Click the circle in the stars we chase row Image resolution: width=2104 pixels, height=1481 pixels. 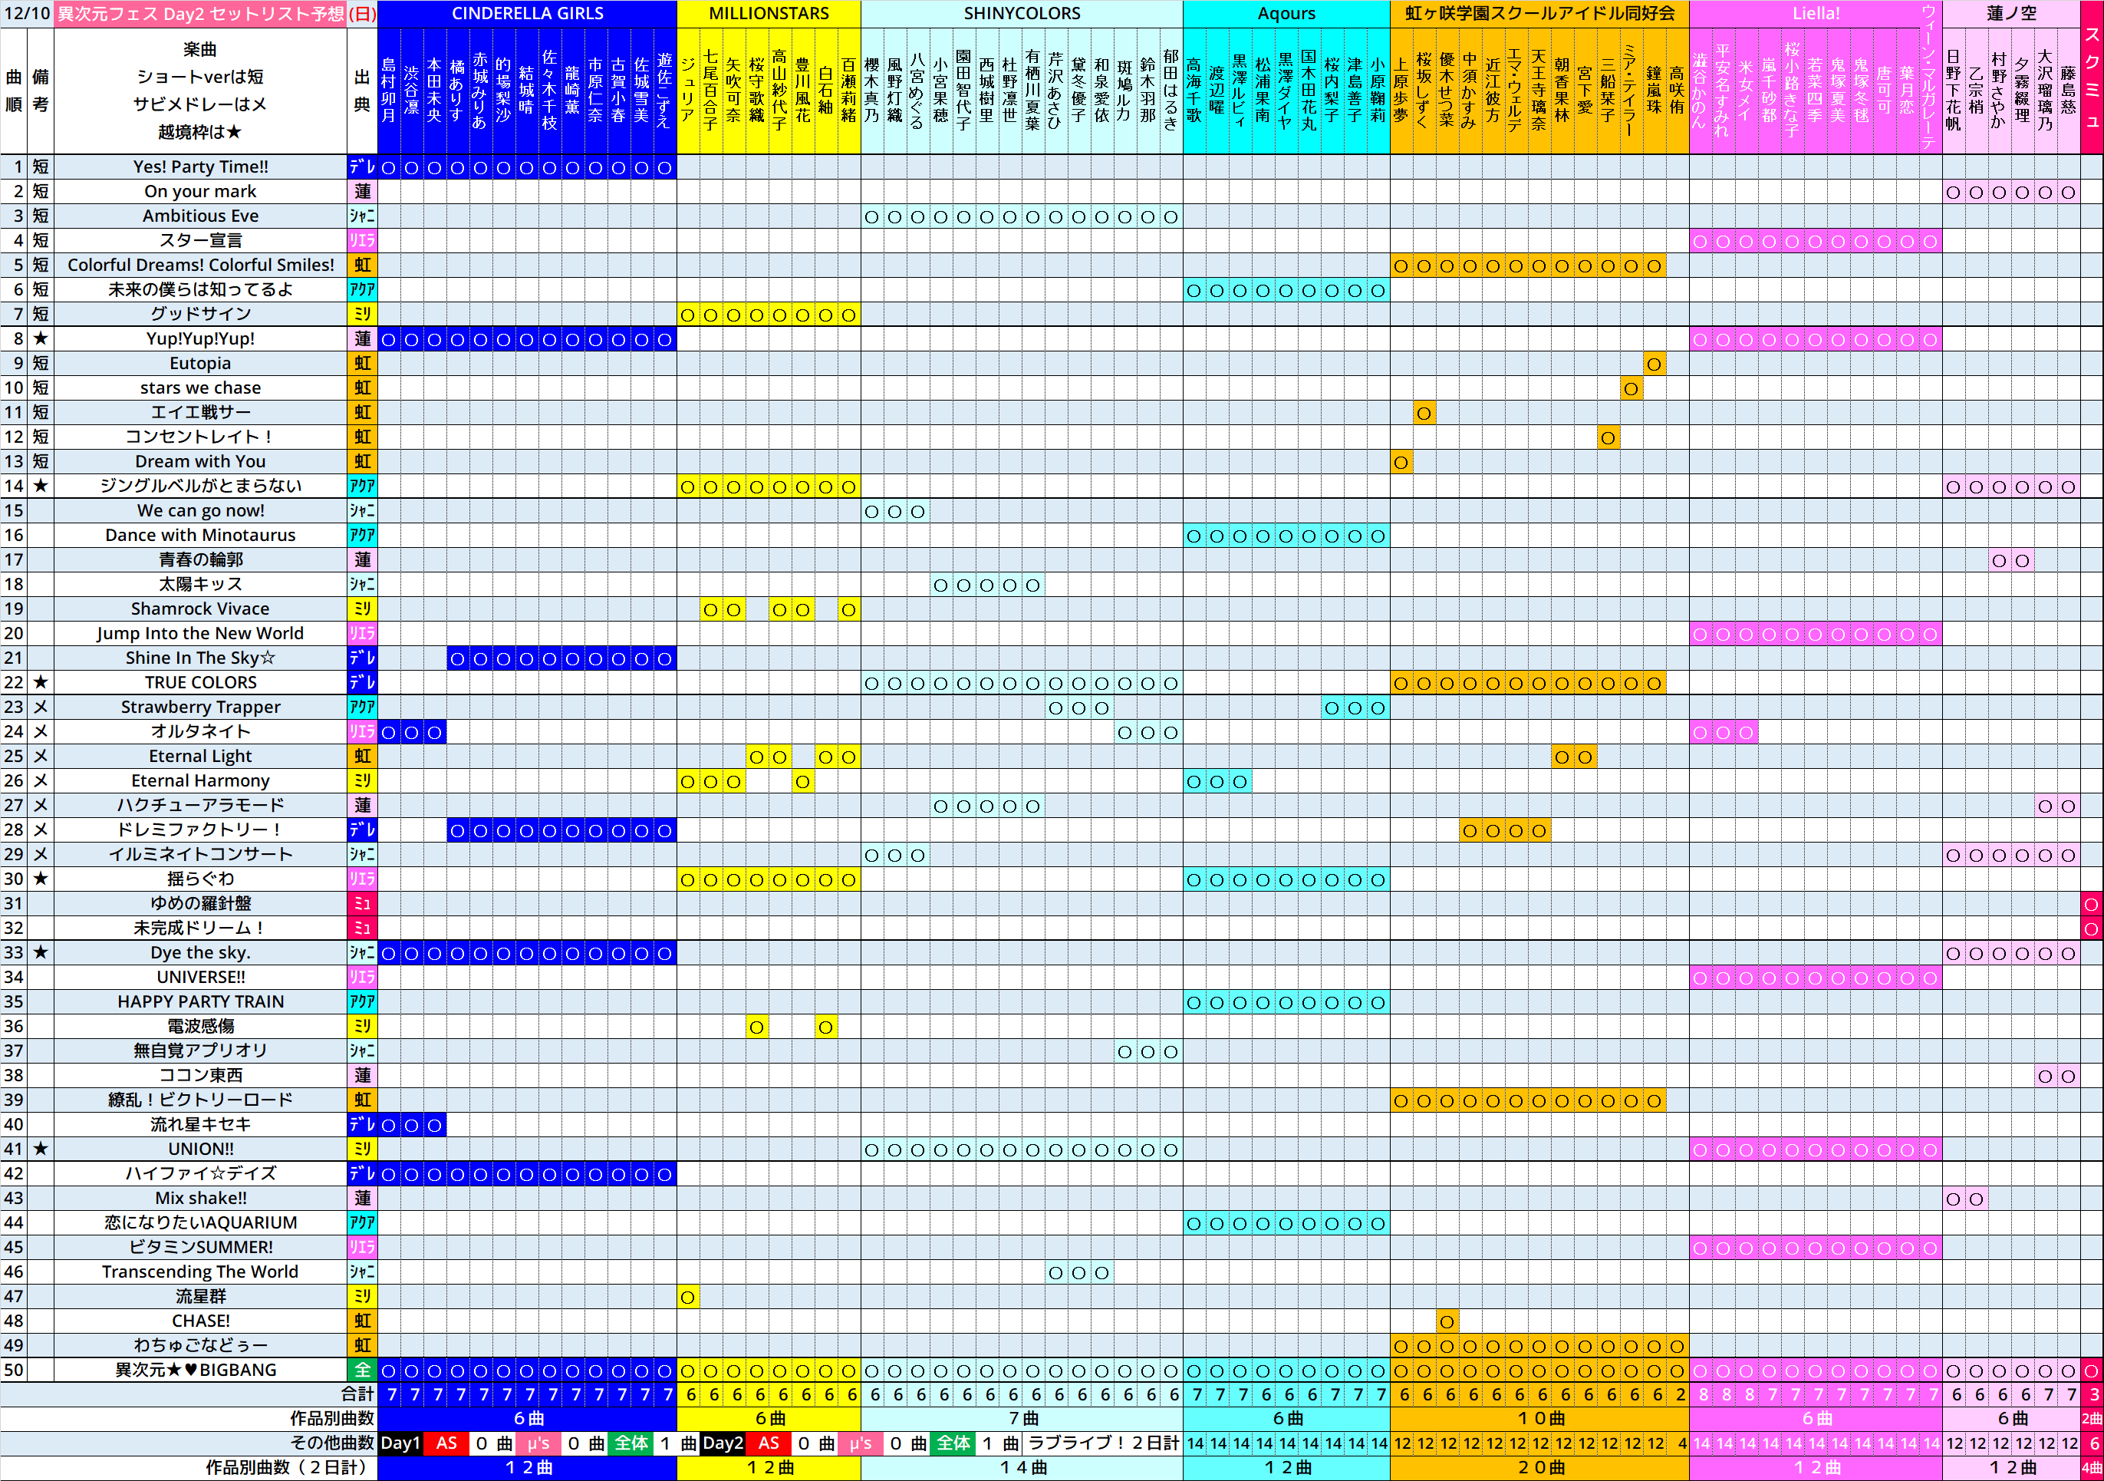tap(1632, 389)
